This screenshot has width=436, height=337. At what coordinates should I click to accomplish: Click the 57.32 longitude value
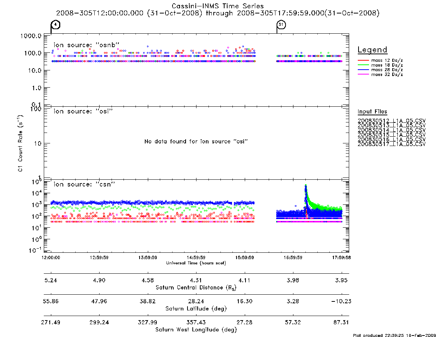coord(293,322)
